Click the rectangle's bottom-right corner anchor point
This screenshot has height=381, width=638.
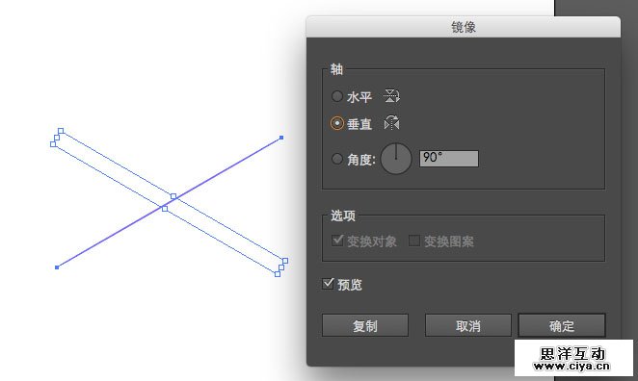[278, 274]
